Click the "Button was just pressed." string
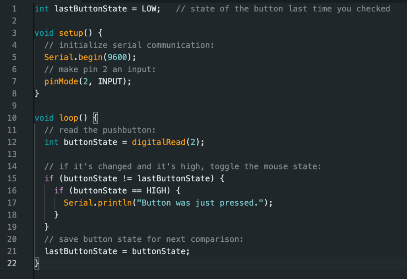Screen dimensions: 407x279 [202, 203]
